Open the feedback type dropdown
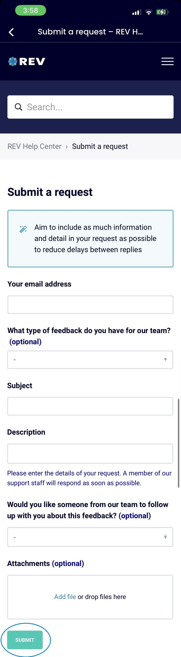 click(90, 359)
